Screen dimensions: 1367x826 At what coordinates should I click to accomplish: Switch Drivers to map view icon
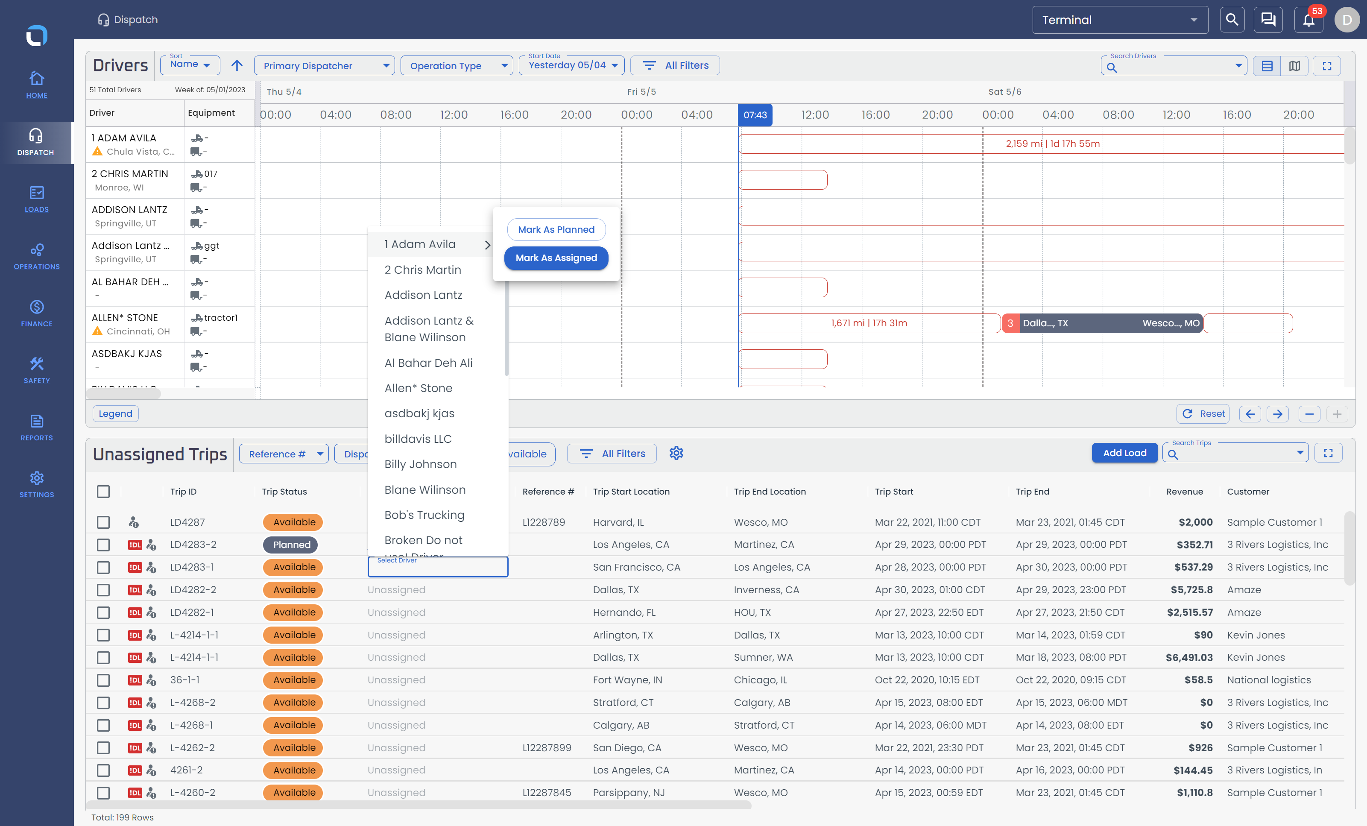pyautogui.click(x=1294, y=66)
